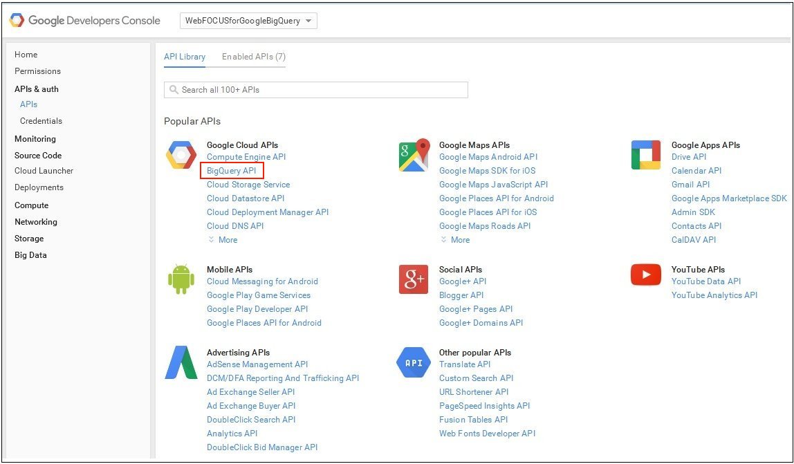This screenshot has height=464, width=794.
Task: Open the AdSense Management API link
Action: pos(257,364)
